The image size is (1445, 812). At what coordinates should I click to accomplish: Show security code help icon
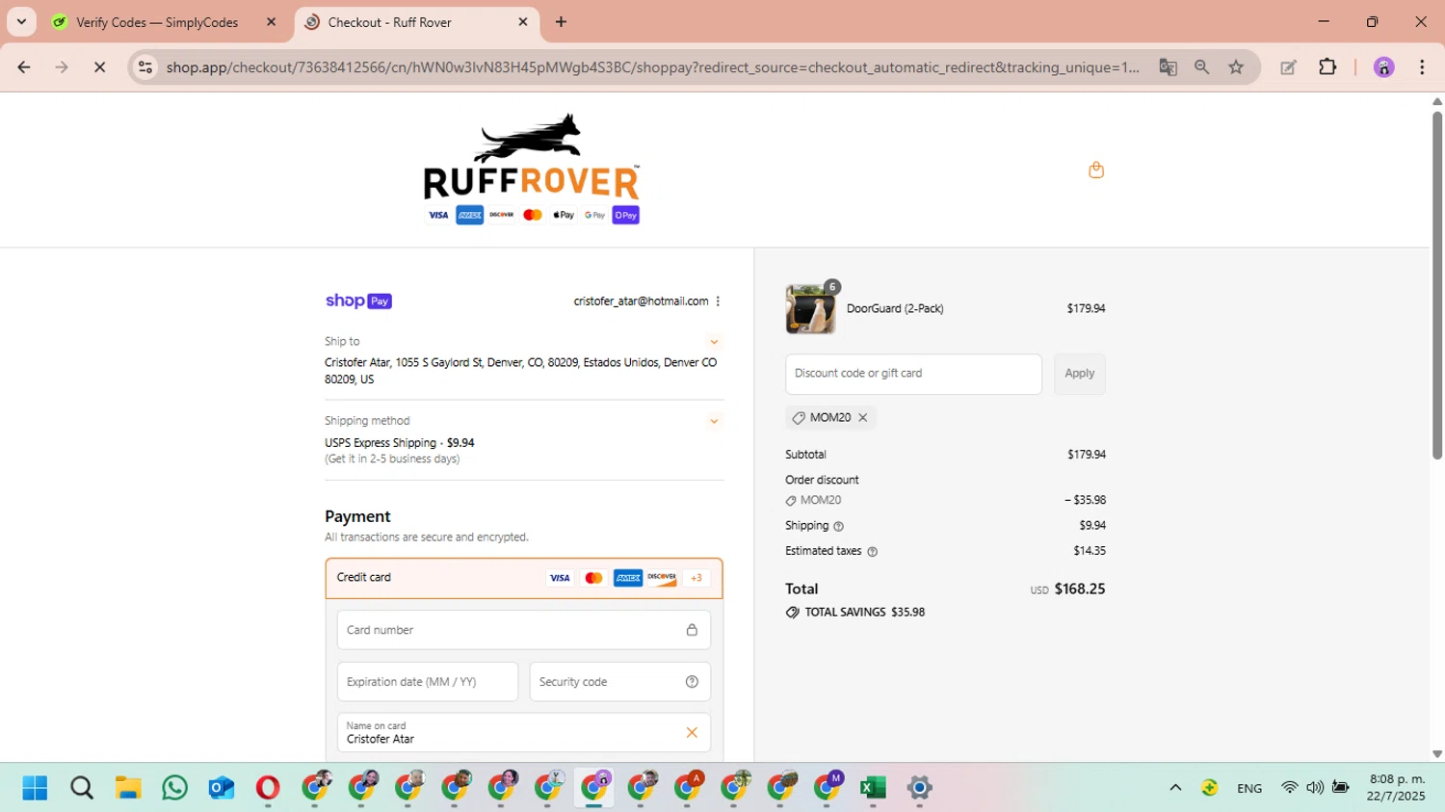point(692,682)
